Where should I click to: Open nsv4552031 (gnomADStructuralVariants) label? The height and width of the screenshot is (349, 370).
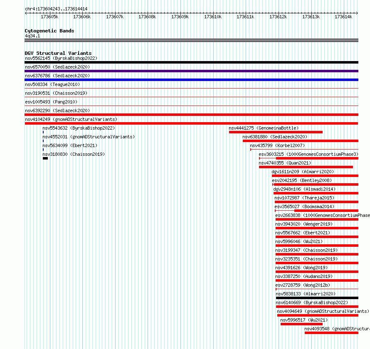(x=89, y=137)
